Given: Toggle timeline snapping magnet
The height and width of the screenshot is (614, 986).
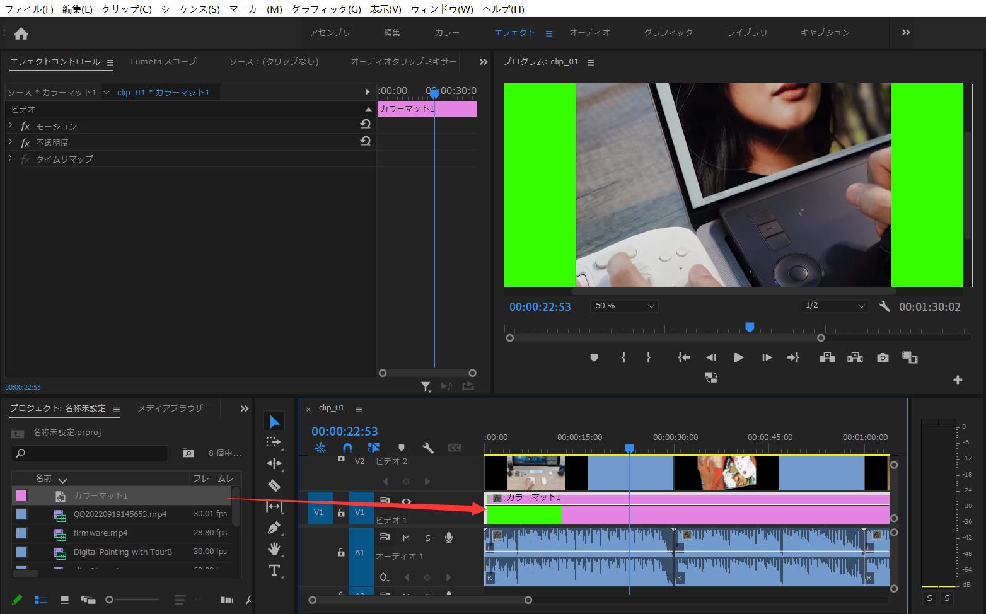Looking at the screenshot, I should pyautogui.click(x=347, y=448).
